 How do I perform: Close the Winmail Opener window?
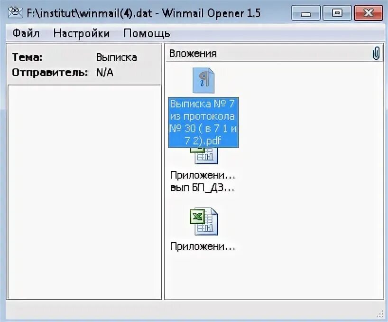click(x=369, y=13)
